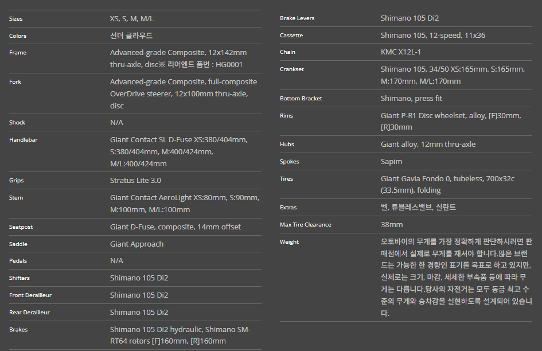
Task: Click the 'Crankset' label
Action: click(x=292, y=69)
